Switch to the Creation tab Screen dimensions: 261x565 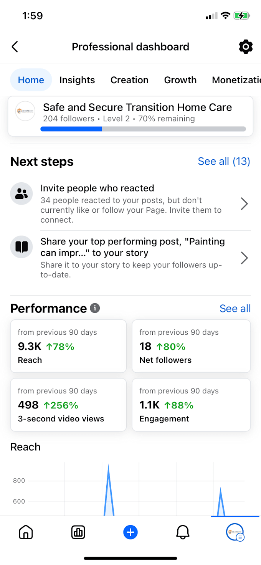pyautogui.click(x=129, y=80)
